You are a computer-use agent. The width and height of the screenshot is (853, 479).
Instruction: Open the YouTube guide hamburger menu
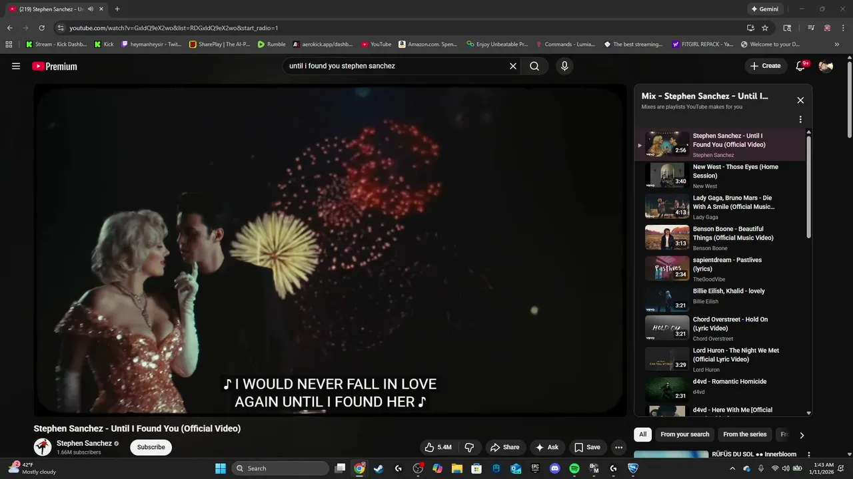point(16,66)
